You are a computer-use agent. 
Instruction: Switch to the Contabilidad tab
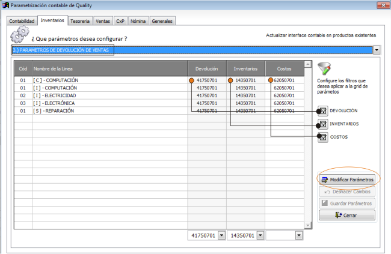22,21
